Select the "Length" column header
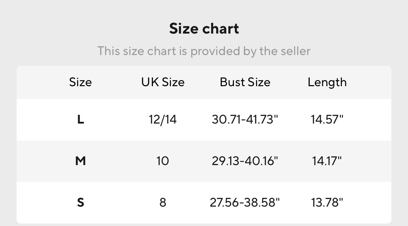 [327, 82]
